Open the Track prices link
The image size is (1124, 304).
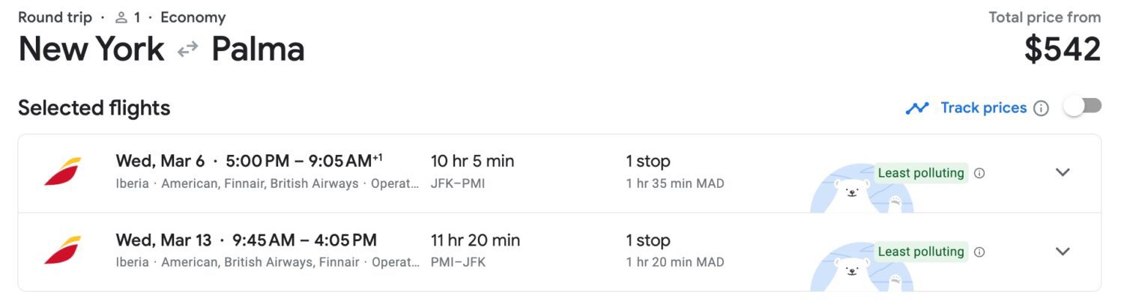pyautogui.click(x=983, y=108)
